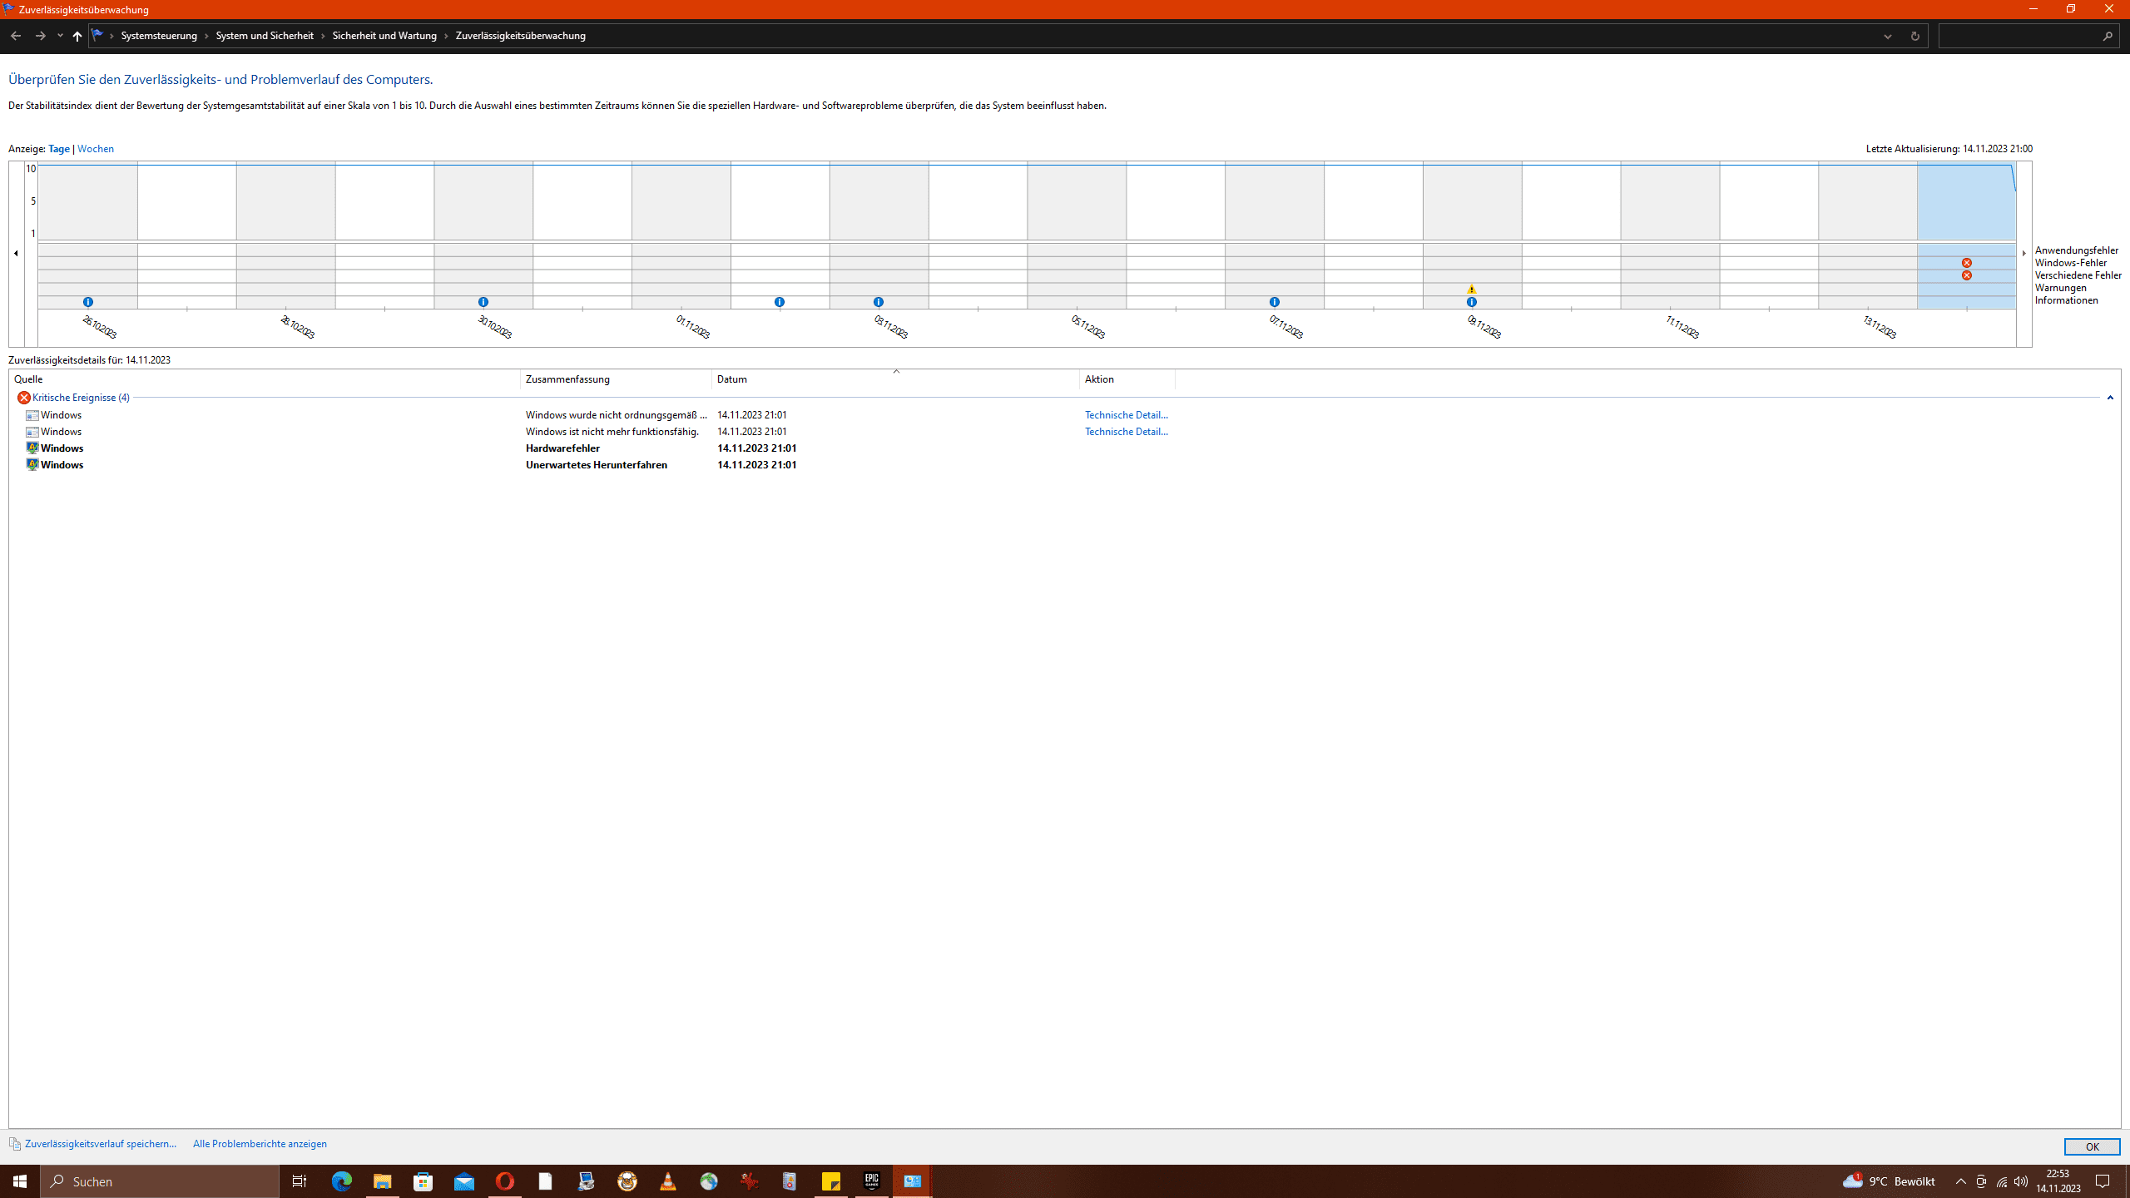Click the Meet Now camera icon in tray
2130x1198 pixels.
(1981, 1181)
